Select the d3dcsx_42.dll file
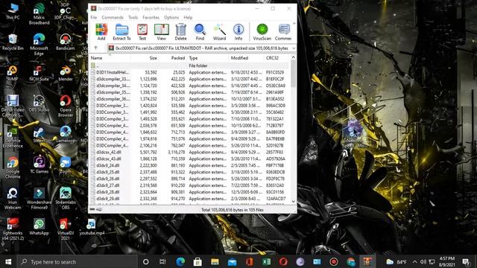 (189, 152)
